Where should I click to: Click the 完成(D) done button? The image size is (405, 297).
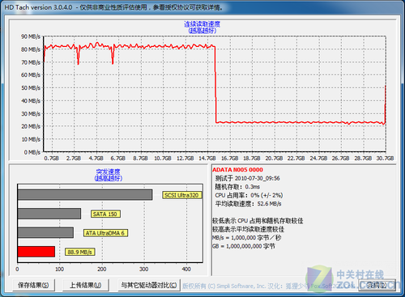[377, 285]
